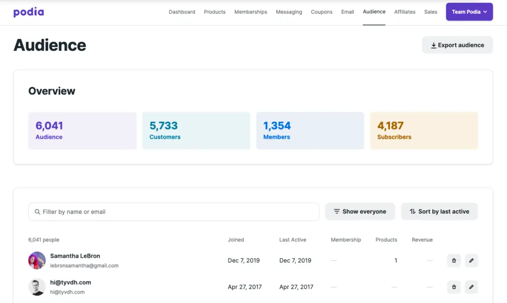The width and height of the screenshot is (507, 303).
Task: Open the Affiliates tab
Action: point(405,12)
